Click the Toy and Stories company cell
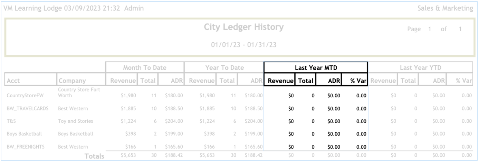 pyautogui.click(x=75, y=121)
